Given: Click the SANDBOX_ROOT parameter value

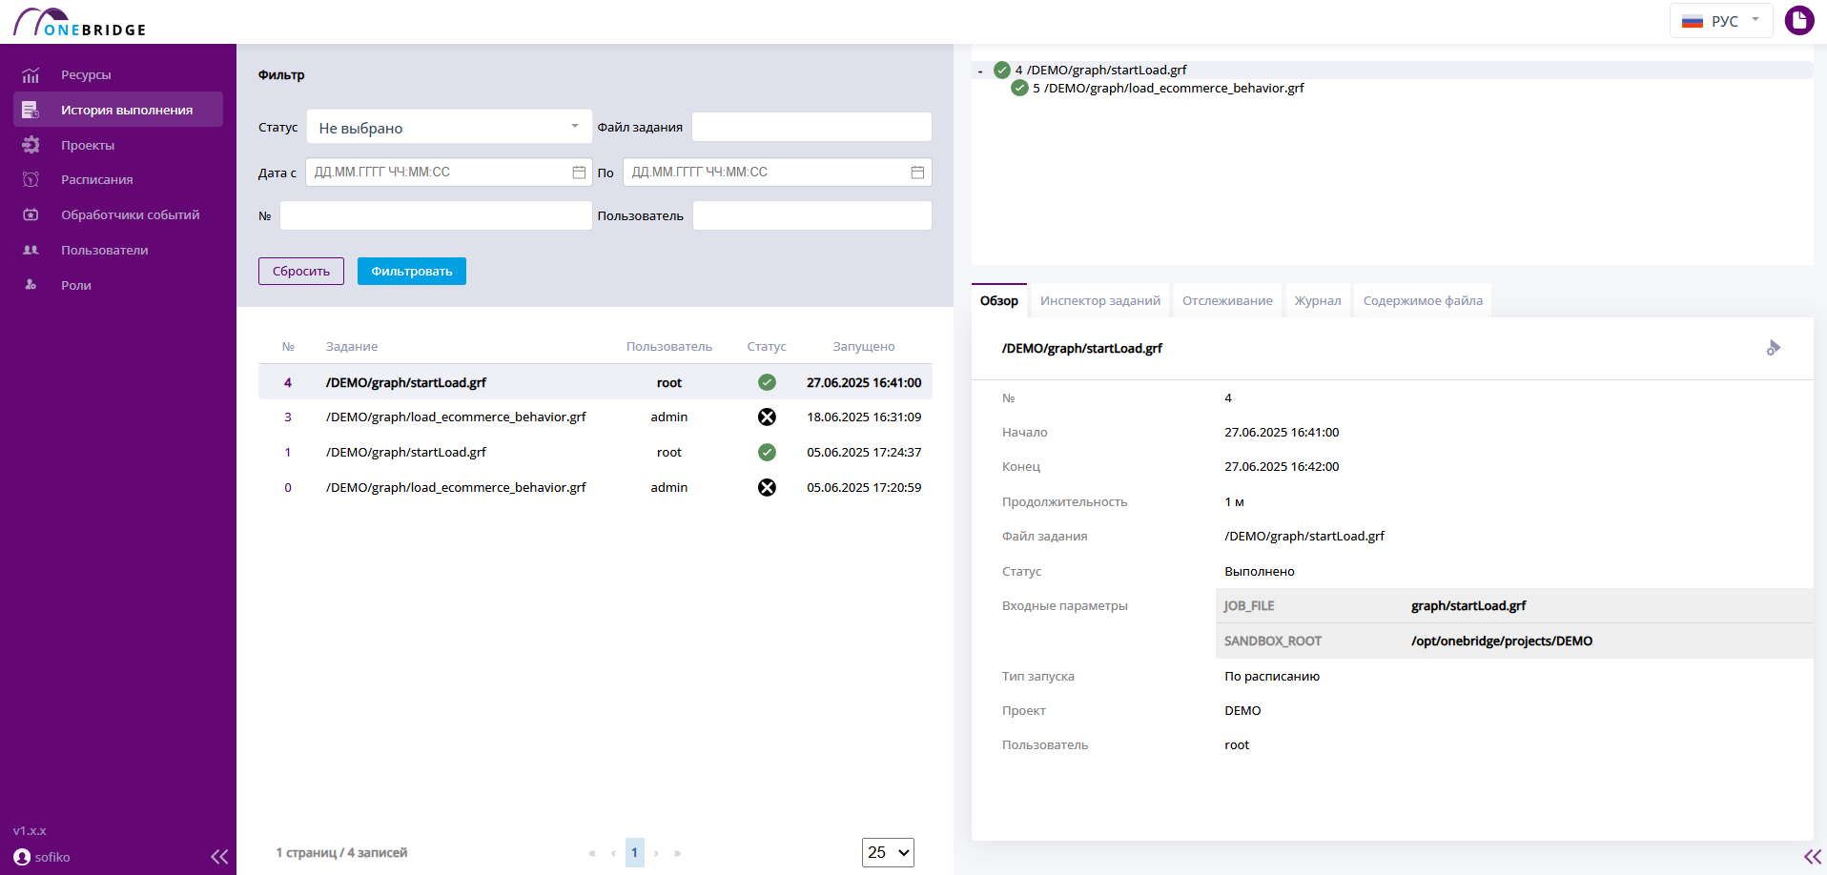Looking at the screenshot, I should [1502, 641].
